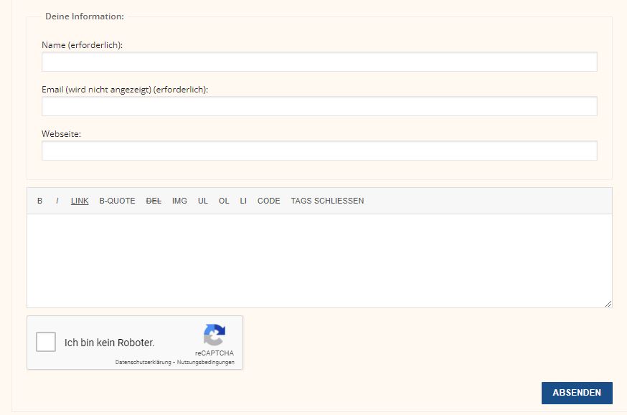Apply bold with the B toolbar button
The height and width of the screenshot is (415, 627).
[x=39, y=201]
